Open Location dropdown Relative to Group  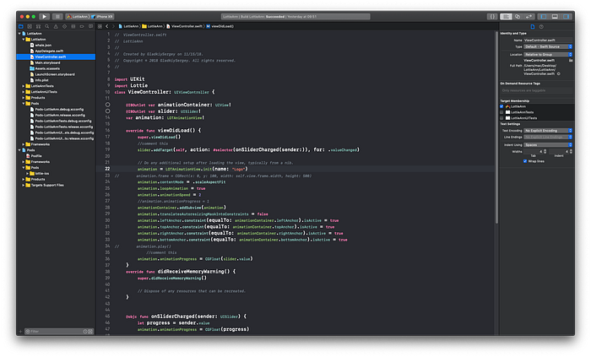click(548, 55)
